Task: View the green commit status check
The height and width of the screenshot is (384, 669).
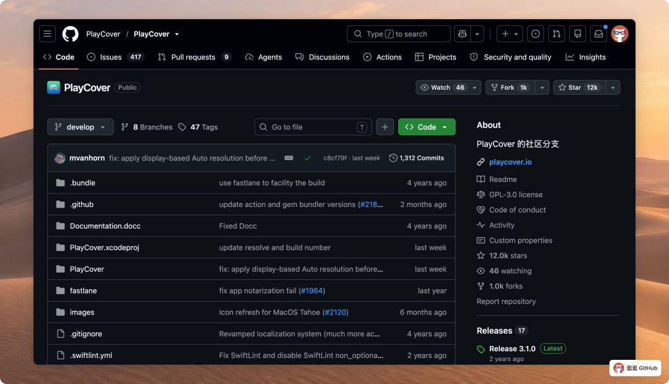Action: (x=308, y=158)
